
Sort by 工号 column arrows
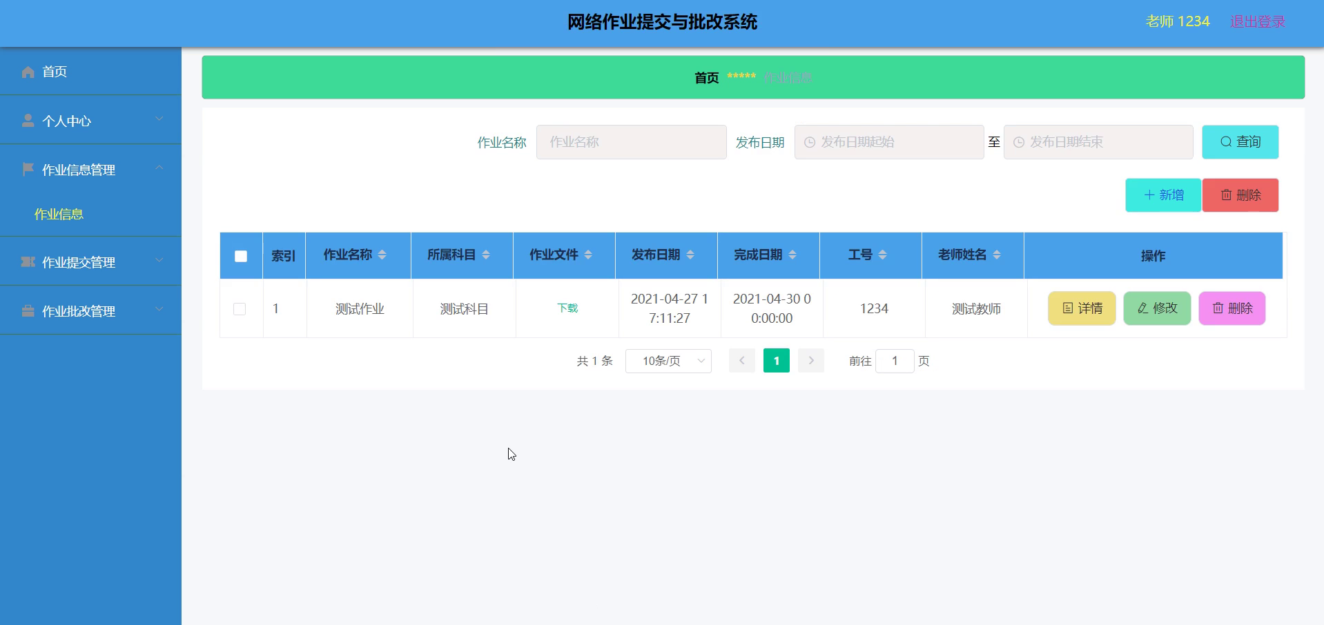[882, 255]
